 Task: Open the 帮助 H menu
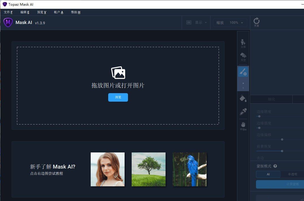[x=76, y=12]
